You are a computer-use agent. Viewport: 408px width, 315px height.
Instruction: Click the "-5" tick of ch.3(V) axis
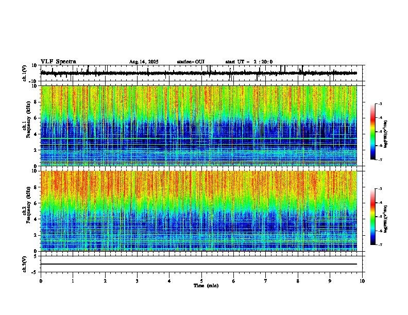point(35,272)
